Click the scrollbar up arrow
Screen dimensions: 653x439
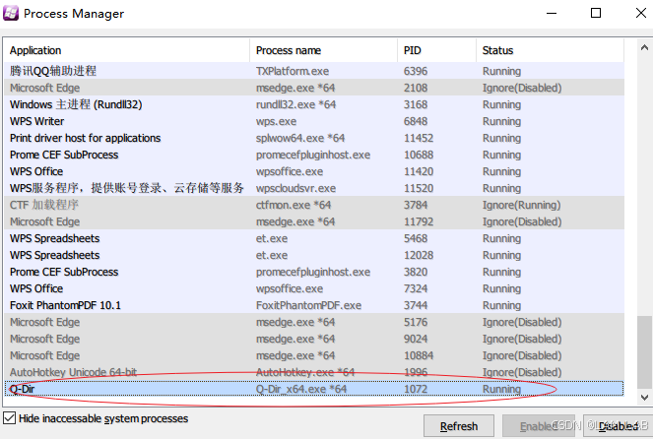coord(644,48)
